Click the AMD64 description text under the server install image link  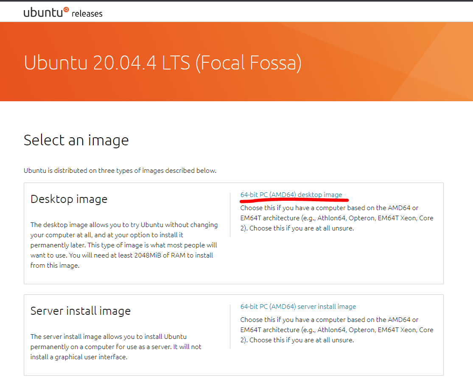(337, 330)
